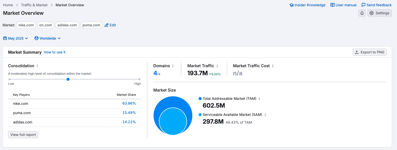
Task: Select the nike.com market chip
Action: point(26,25)
